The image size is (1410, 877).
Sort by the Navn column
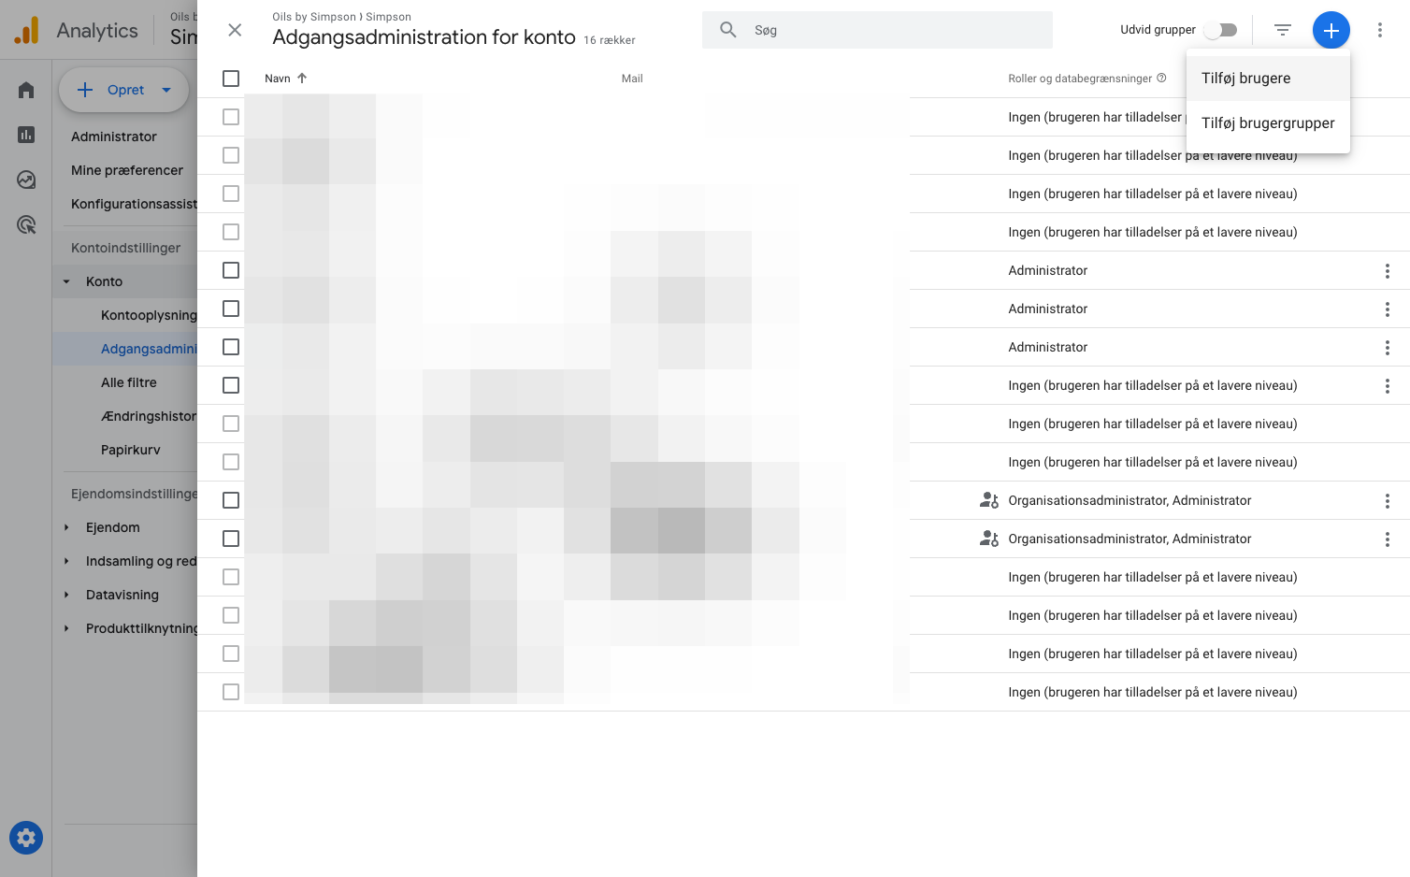pyautogui.click(x=278, y=79)
